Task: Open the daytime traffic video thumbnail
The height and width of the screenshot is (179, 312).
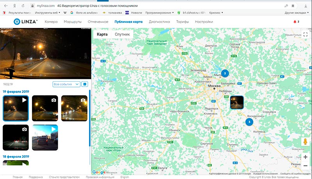Action: click(45, 137)
